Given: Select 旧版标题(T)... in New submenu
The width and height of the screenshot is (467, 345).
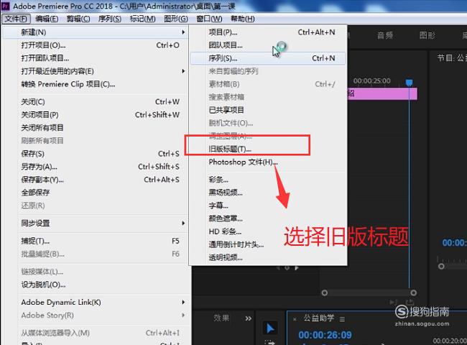Looking at the screenshot, I should pyautogui.click(x=268, y=149).
